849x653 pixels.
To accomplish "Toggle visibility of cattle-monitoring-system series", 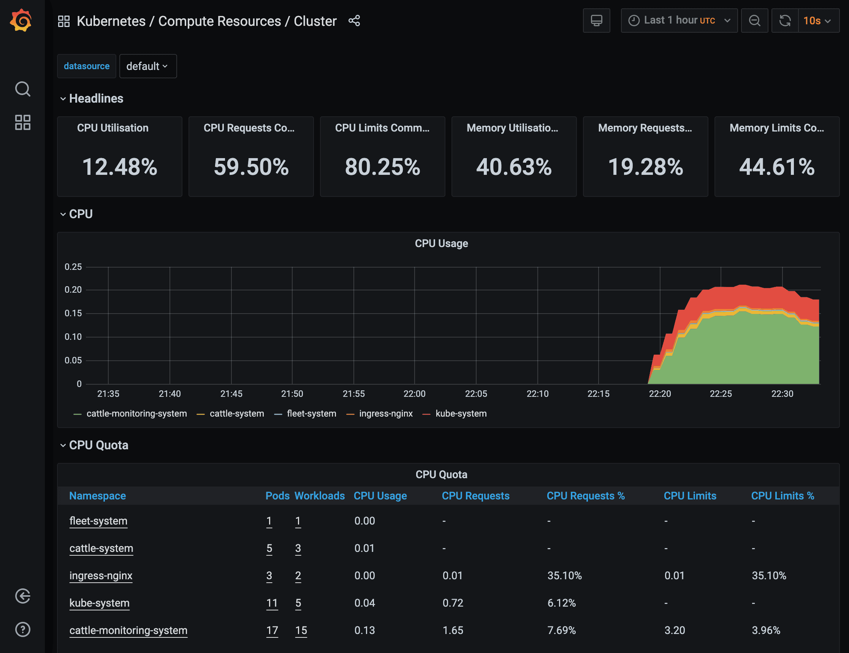I will tap(136, 413).
